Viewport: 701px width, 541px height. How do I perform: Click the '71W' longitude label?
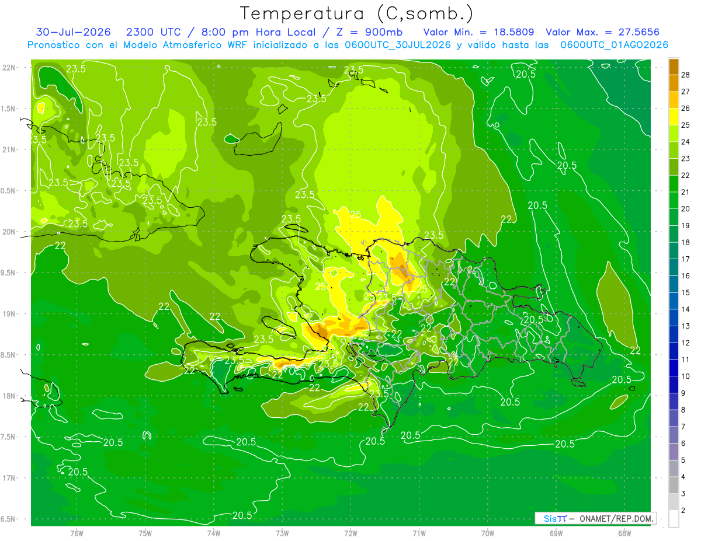(419, 533)
